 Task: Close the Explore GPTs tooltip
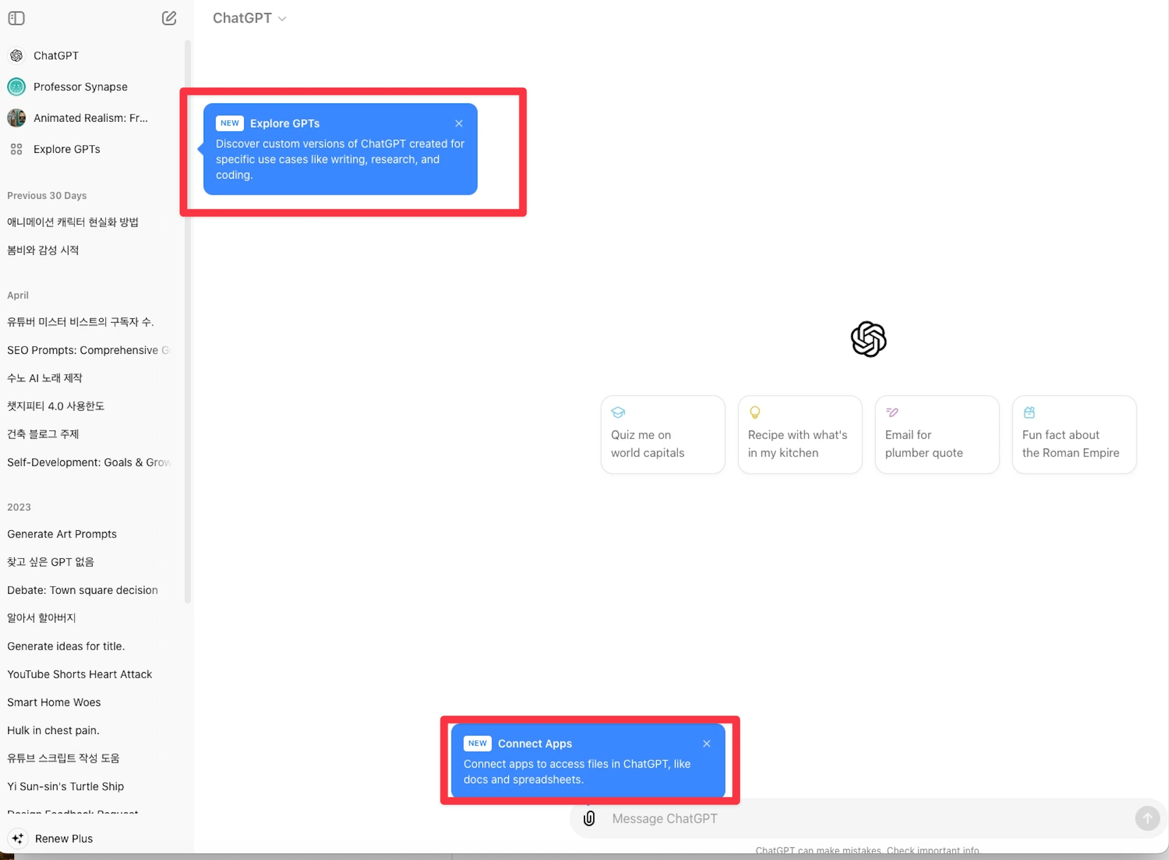[459, 123]
